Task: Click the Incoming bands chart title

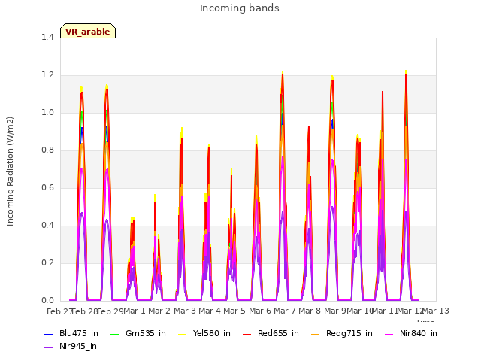Action: pyautogui.click(x=240, y=8)
